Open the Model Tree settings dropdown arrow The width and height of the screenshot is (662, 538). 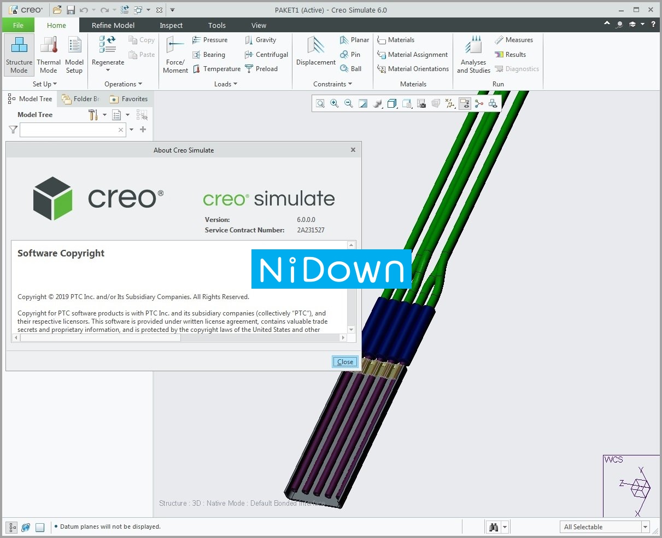click(x=104, y=115)
